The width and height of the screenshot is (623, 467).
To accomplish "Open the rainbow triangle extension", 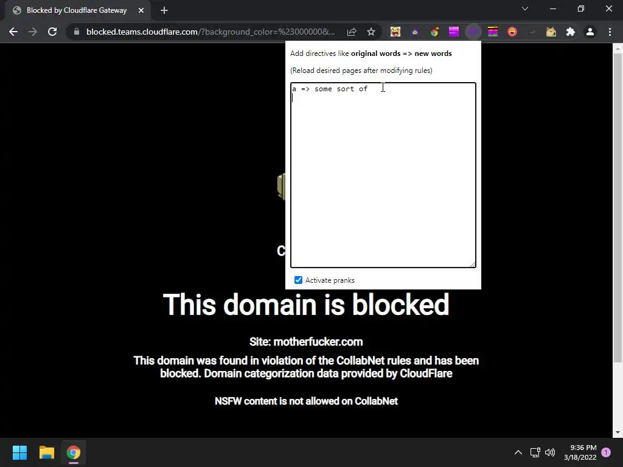I will point(415,32).
